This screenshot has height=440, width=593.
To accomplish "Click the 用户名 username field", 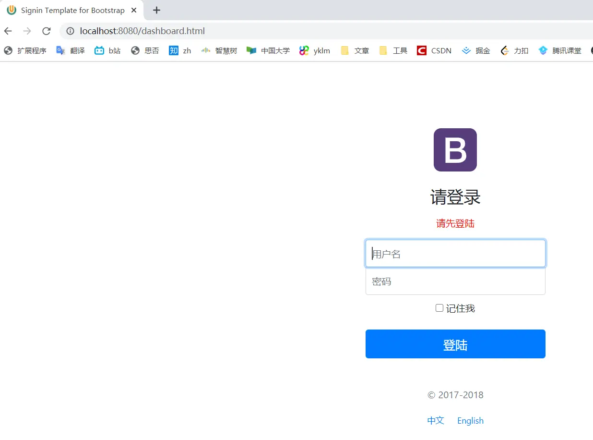I will pyautogui.click(x=455, y=254).
